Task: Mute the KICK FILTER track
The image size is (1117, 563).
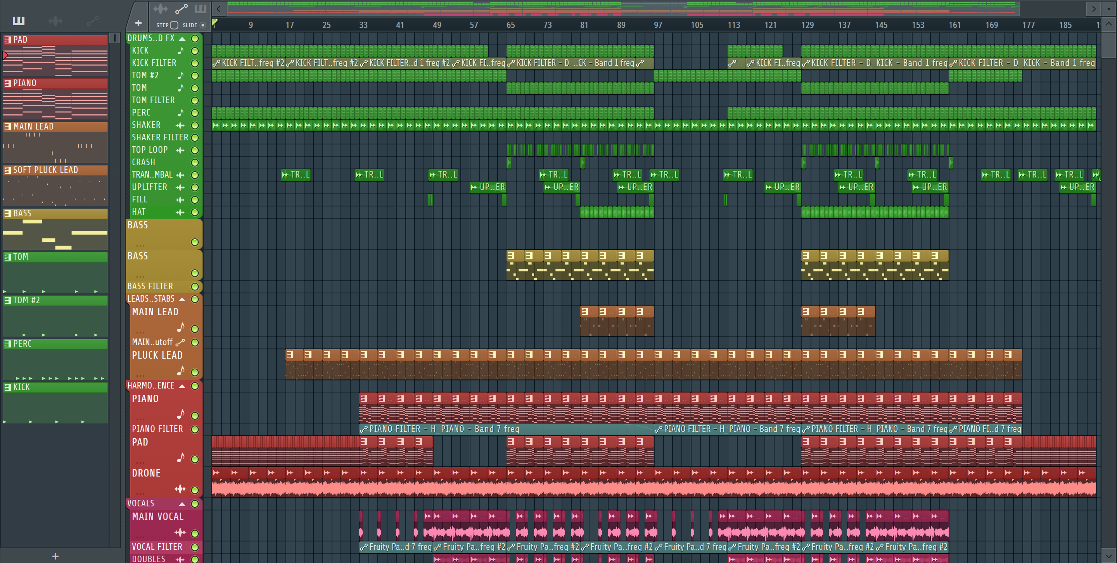Action: (195, 63)
